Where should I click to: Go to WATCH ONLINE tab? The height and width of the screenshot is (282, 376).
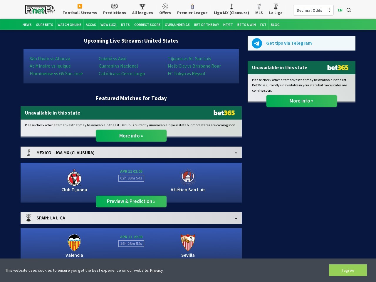(x=69, y=25)
